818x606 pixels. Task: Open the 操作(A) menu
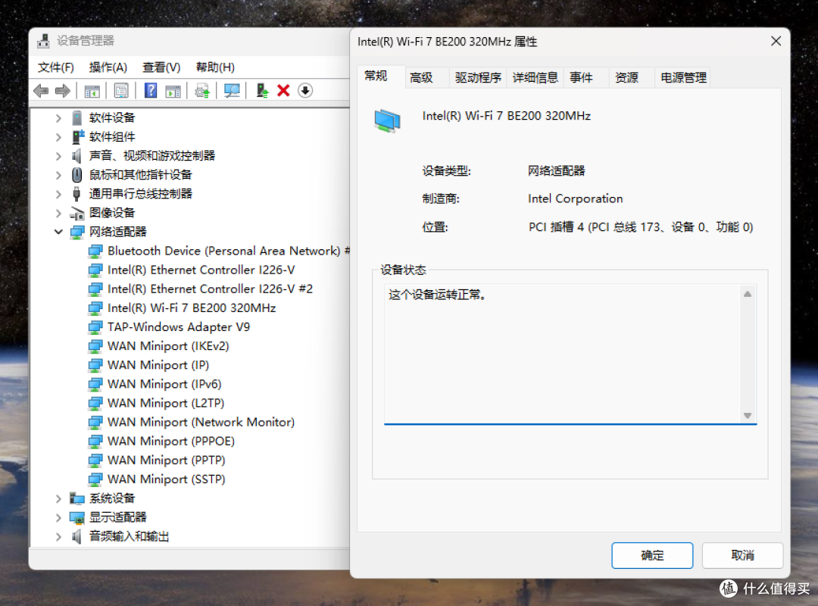[x=108, y=67]
